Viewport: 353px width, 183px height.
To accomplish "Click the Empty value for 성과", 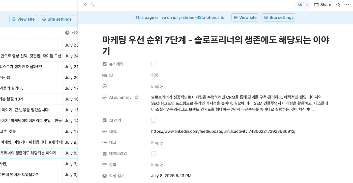I will (157, 165).
